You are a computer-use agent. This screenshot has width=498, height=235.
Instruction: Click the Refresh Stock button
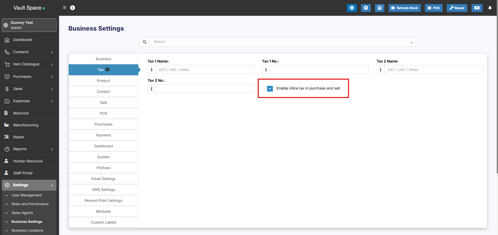click(x=404, y=8)
